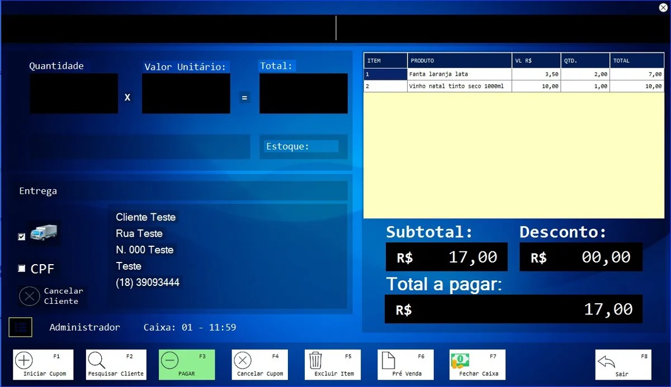671x387 pixels.
Task: Click the Desconto R$ 00,00 display
Action: coord(581,257)
